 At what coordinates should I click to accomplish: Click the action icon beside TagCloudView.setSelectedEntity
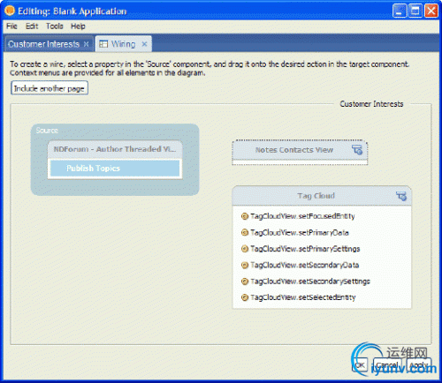coord(245,297)
